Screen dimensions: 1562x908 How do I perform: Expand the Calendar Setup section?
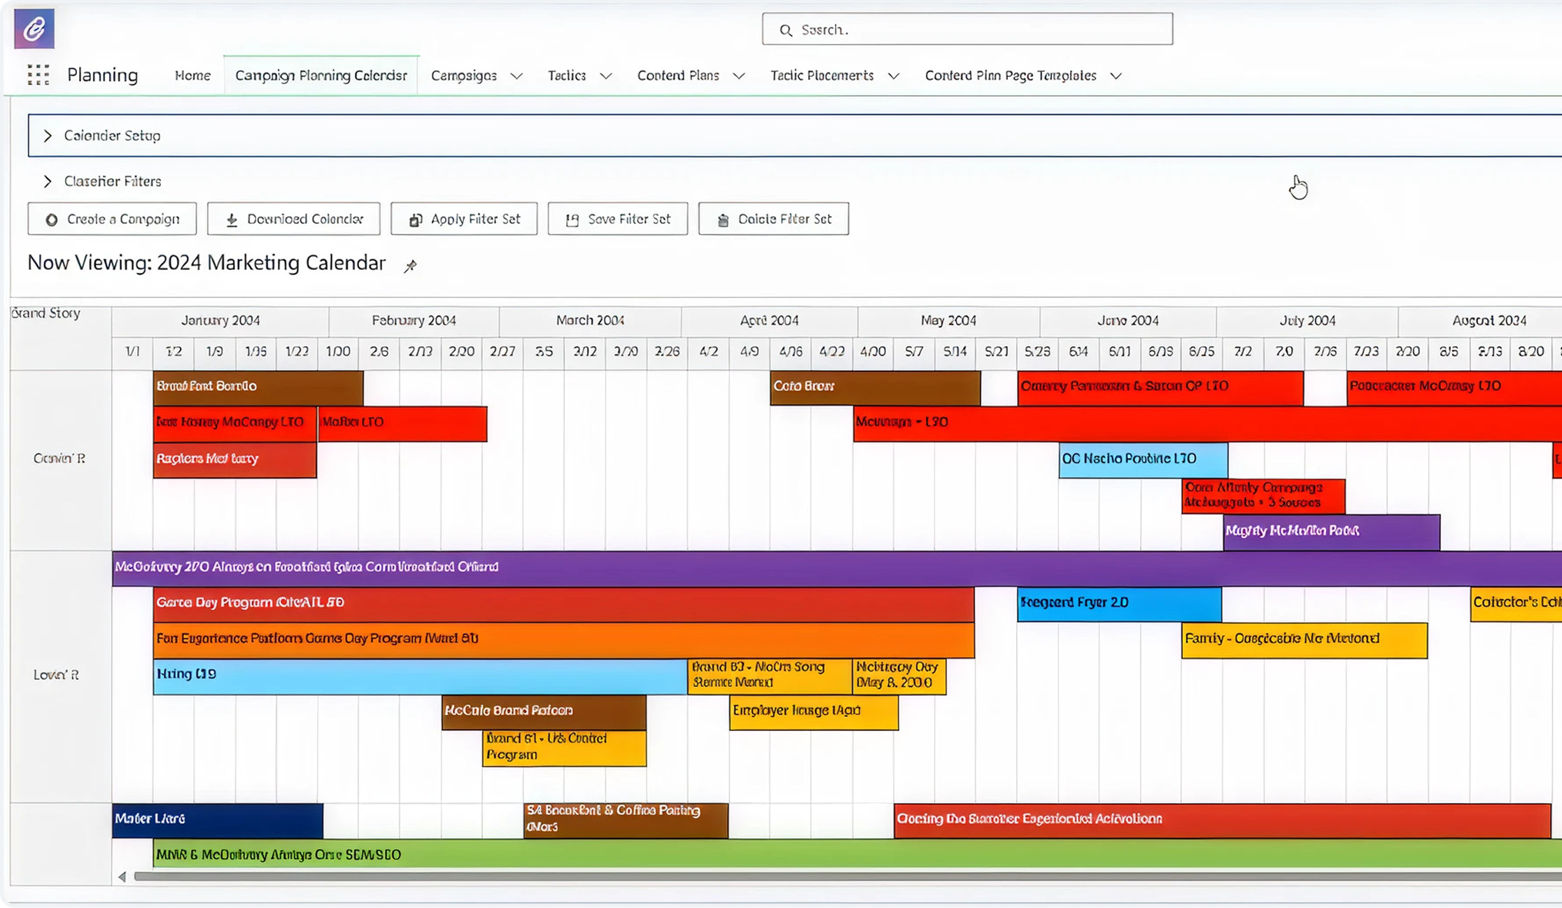click(x=48, y=136)
